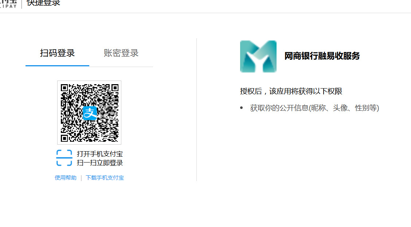Image resolution: width=411 pixels, height=227 pixels.
Task: Open the 下载手机支付宝 link
Action: point(105,178)
